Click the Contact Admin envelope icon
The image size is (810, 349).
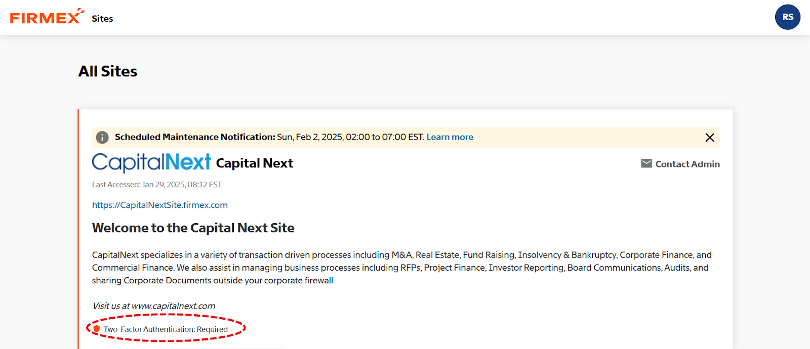(646, 163)
